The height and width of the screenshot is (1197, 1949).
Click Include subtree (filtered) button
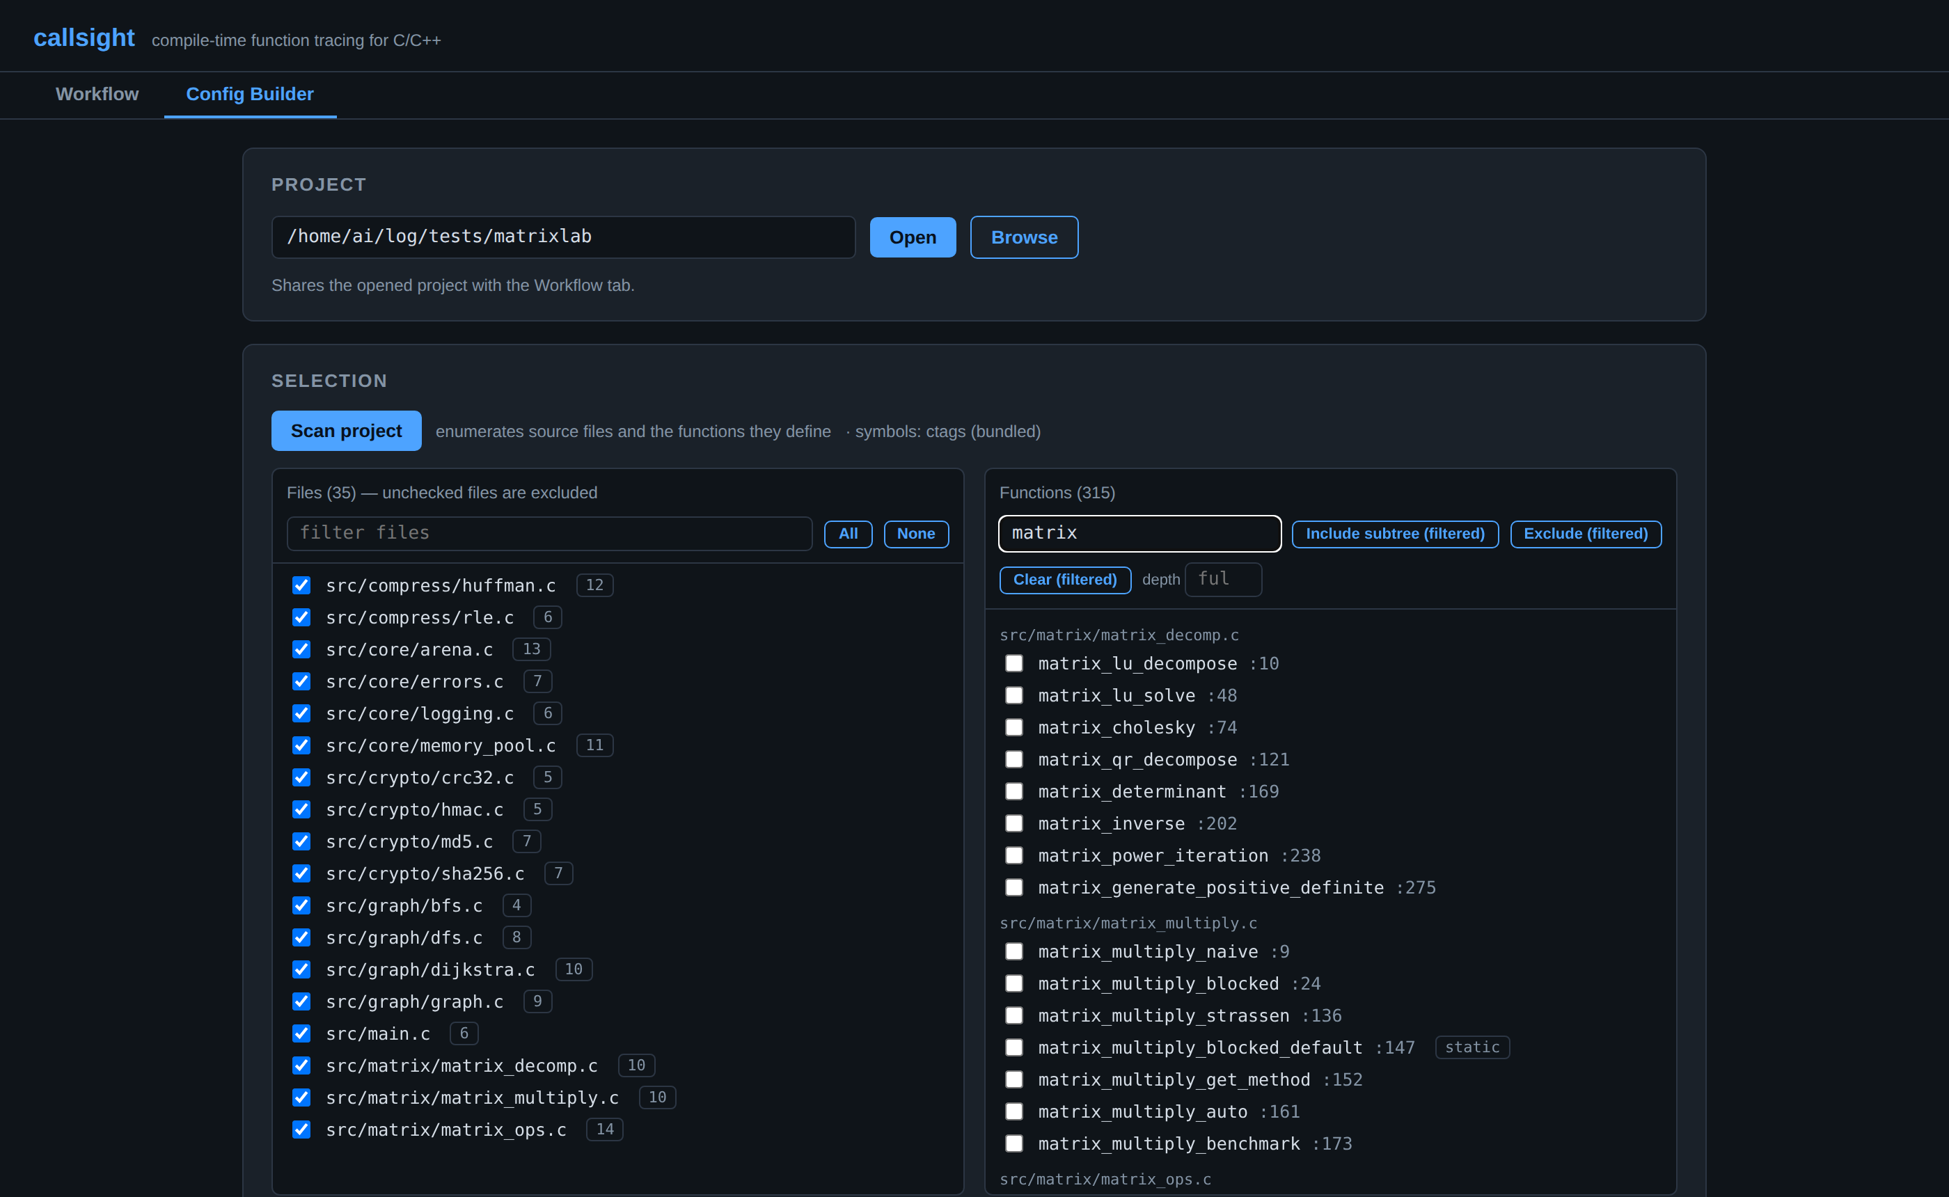pyautogui.click(x=1394, y=534)
